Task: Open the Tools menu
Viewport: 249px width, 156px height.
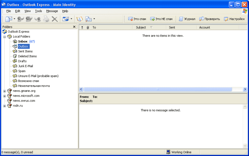Action: click(39, 11)
